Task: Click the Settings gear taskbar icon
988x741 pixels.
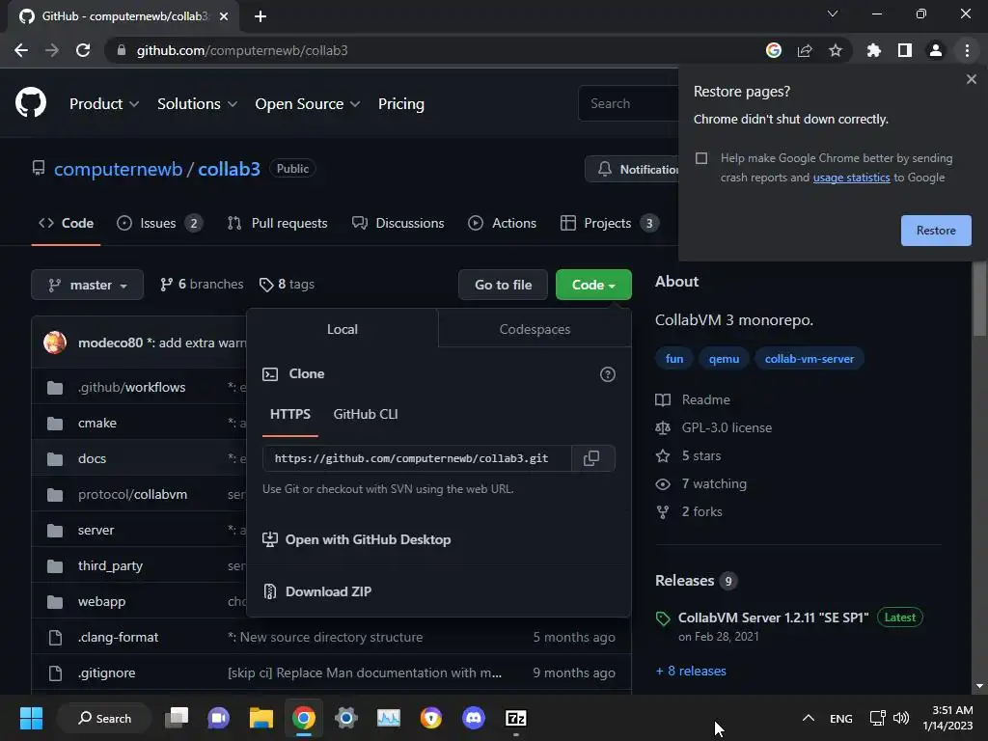Action: click(346, 718)
